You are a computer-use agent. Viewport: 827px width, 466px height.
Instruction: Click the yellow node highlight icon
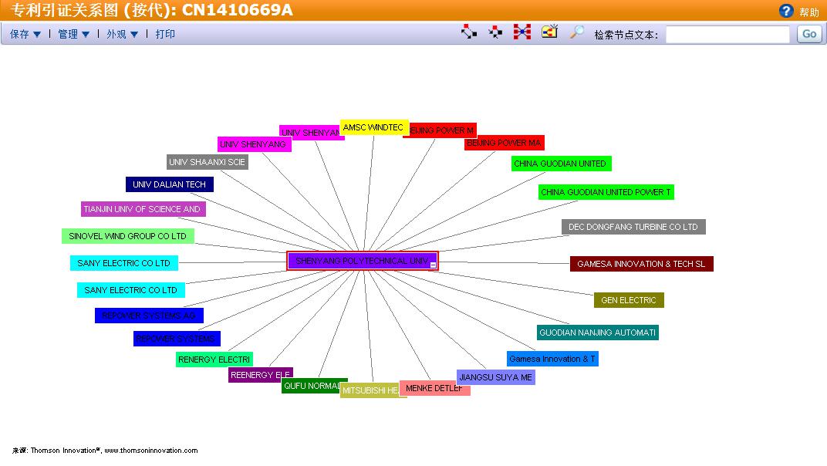[x=549, y=32]
